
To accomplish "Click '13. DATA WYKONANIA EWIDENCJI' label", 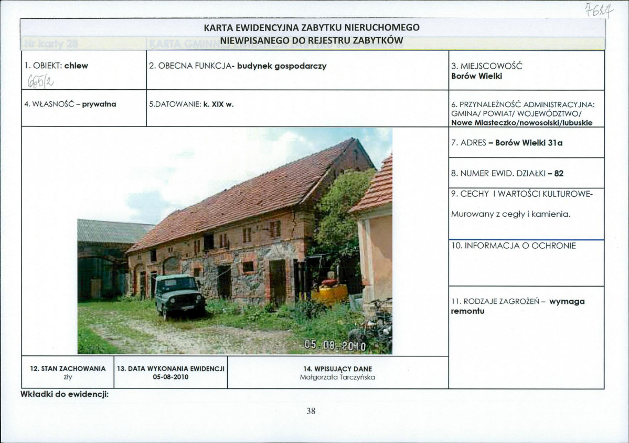I will pos(171,369).
